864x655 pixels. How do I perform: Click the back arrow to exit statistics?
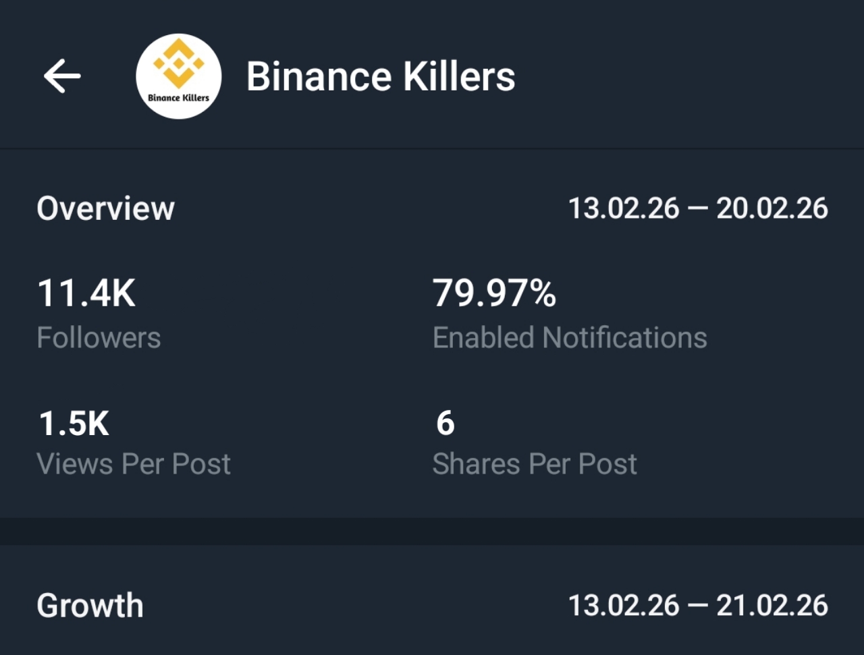pos(61,76)
